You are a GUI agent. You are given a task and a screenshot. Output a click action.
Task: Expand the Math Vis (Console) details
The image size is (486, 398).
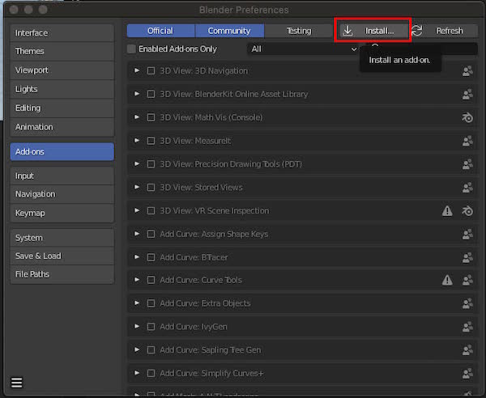(137, 117)
